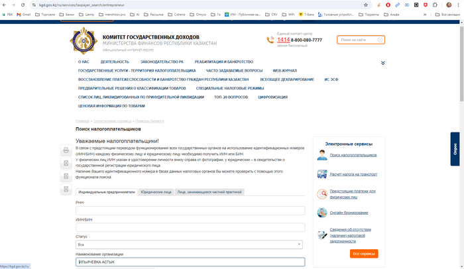464x269 pixels.
Task: Open Онлайн бронирование link
Action: tap(349, 213)
